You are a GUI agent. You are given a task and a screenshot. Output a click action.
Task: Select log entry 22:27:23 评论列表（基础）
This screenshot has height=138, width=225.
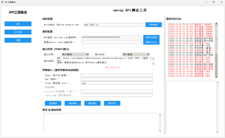190,48
